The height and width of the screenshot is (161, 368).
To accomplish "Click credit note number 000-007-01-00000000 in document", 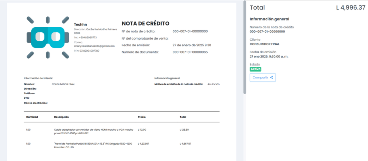I will coord(190,32).
